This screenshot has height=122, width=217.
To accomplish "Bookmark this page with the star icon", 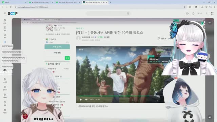I will point(184,7).
